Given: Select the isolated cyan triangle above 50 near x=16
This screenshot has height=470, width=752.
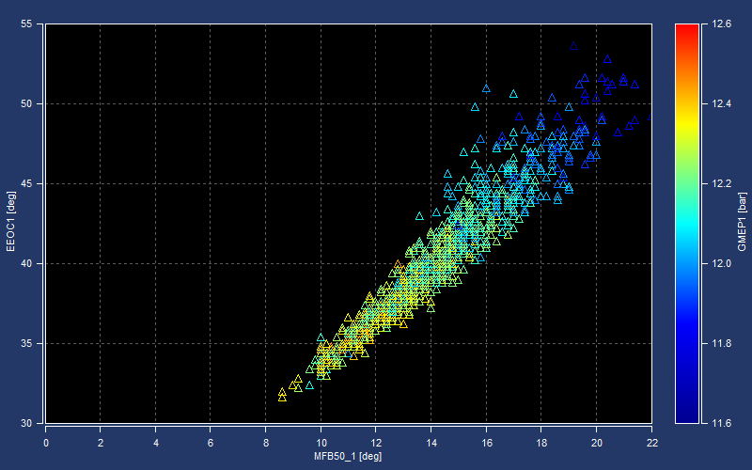Looking at the screenshot, I should click(x=486, y=87).
